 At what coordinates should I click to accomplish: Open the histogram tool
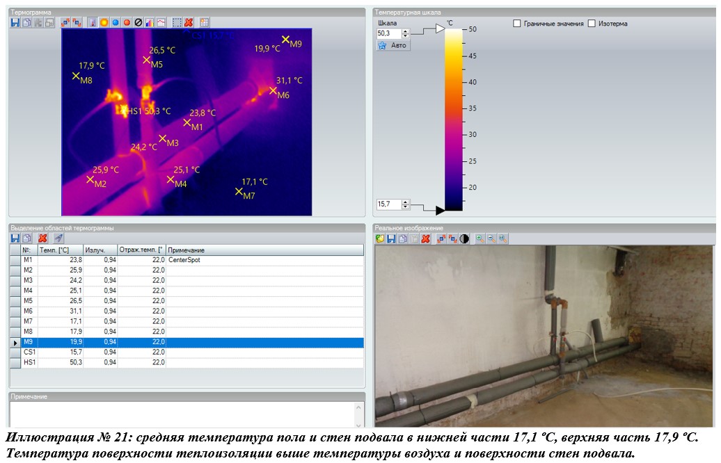pyautogui.click(x=150, y=22)
